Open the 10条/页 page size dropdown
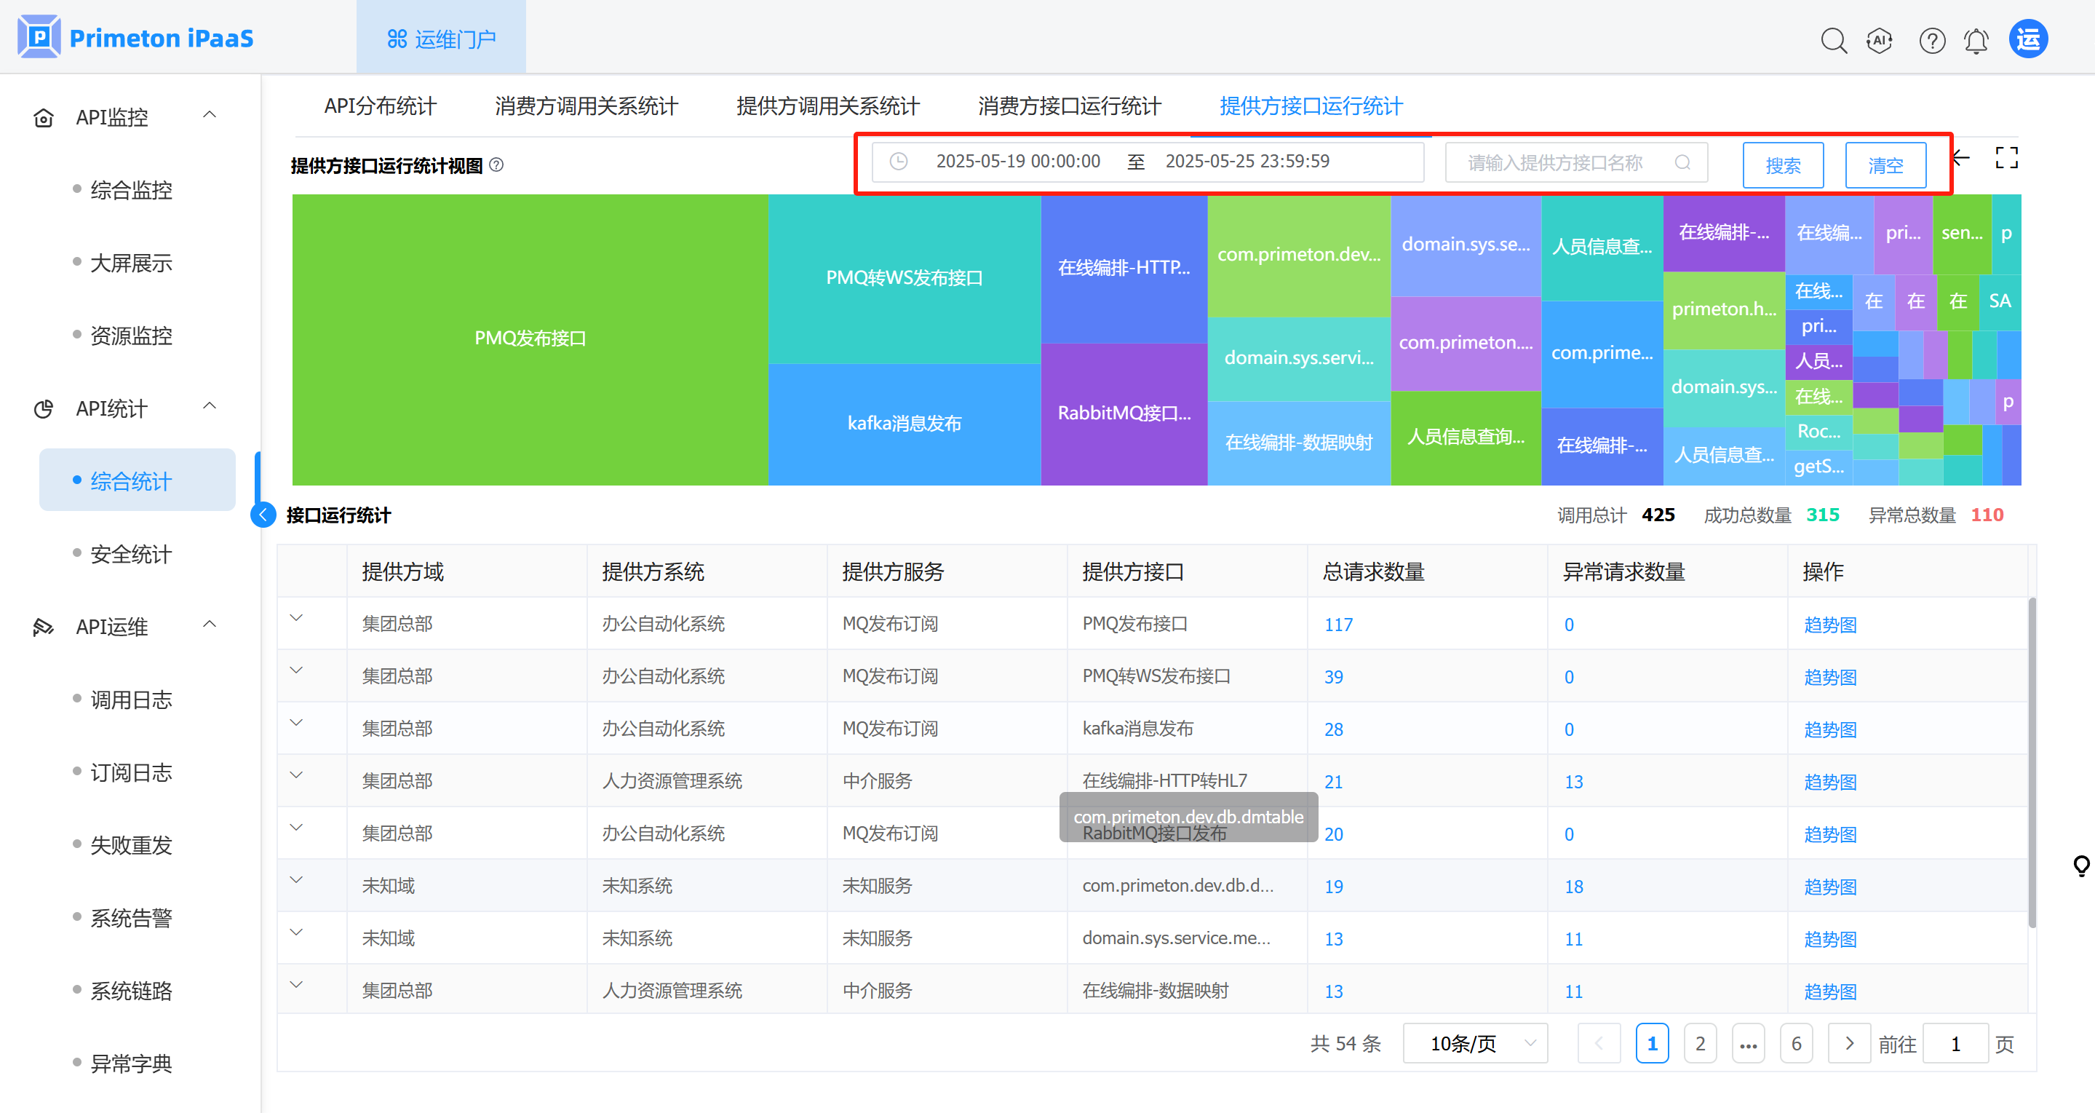This screenshot has width=2095, height=1113. tap(1474, 1043)
